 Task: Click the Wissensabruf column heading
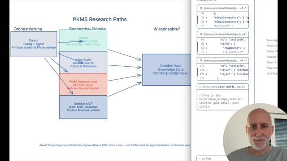click(166, 29)
